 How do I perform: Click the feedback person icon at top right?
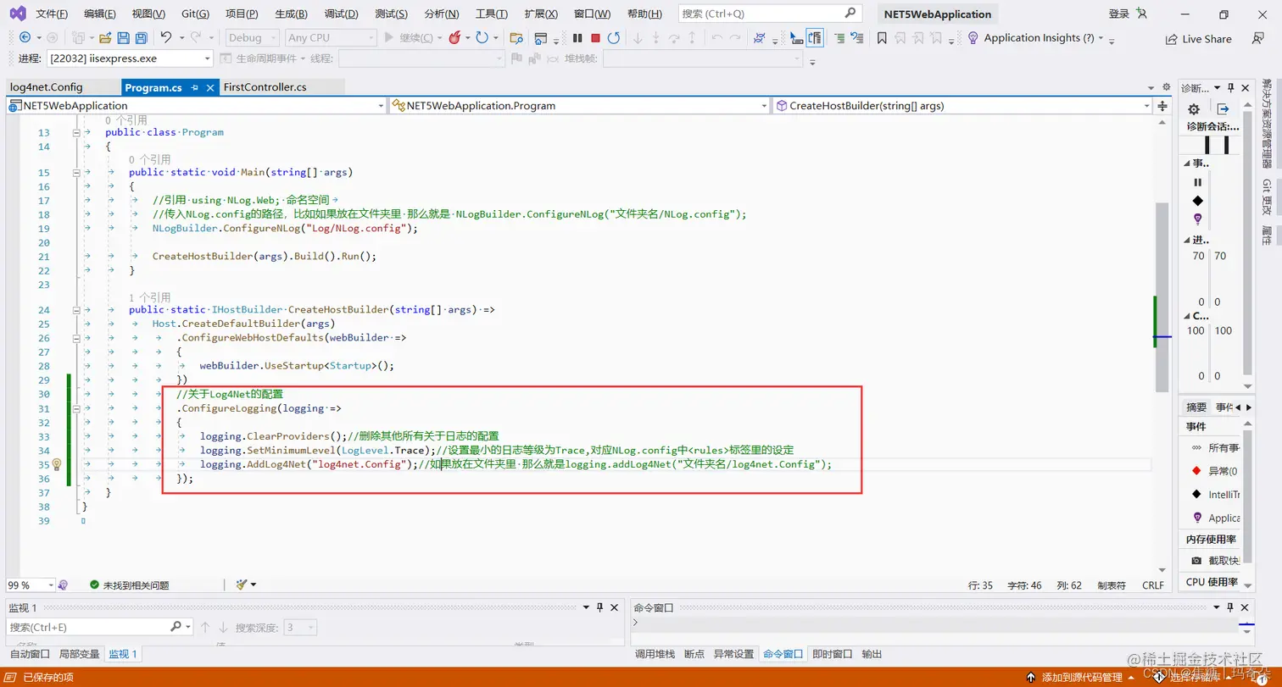[1258, 38]
